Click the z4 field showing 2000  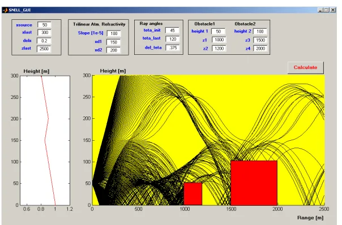coord(260,49)
